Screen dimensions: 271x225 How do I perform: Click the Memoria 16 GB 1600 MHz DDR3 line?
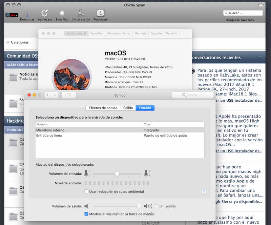tap(128, 77)
